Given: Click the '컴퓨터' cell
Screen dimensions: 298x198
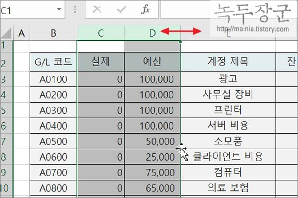Looking at the screenshot, I should point(228,173).
